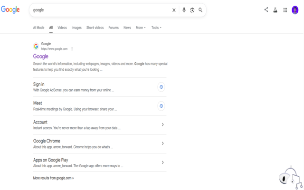Open the Meet sitelink
Screen dimensions: 304x190
(x=38, y=103)
